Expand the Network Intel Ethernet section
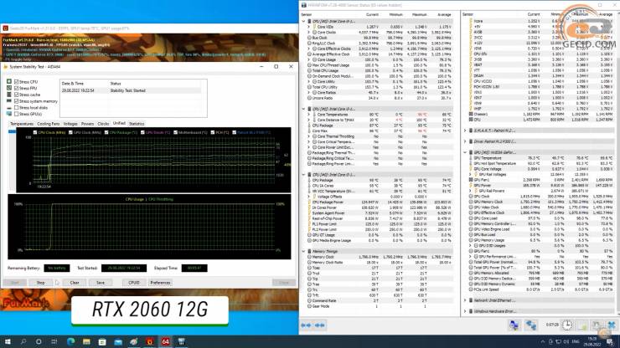This screenshot has height=348, width=620. point(465,300)
